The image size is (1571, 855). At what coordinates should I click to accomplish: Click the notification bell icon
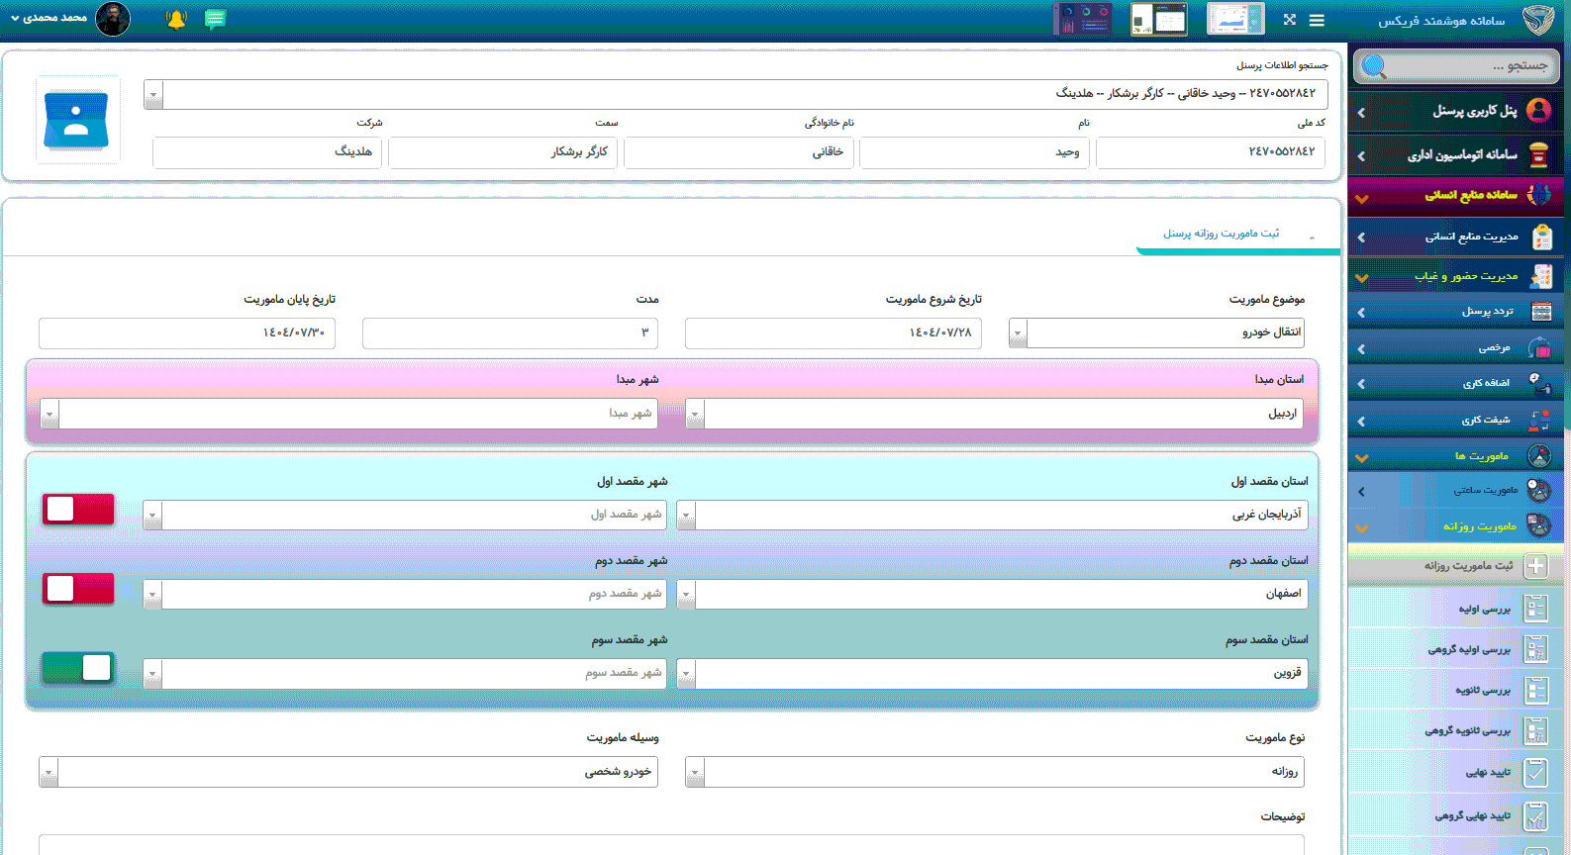pos(176,20)
